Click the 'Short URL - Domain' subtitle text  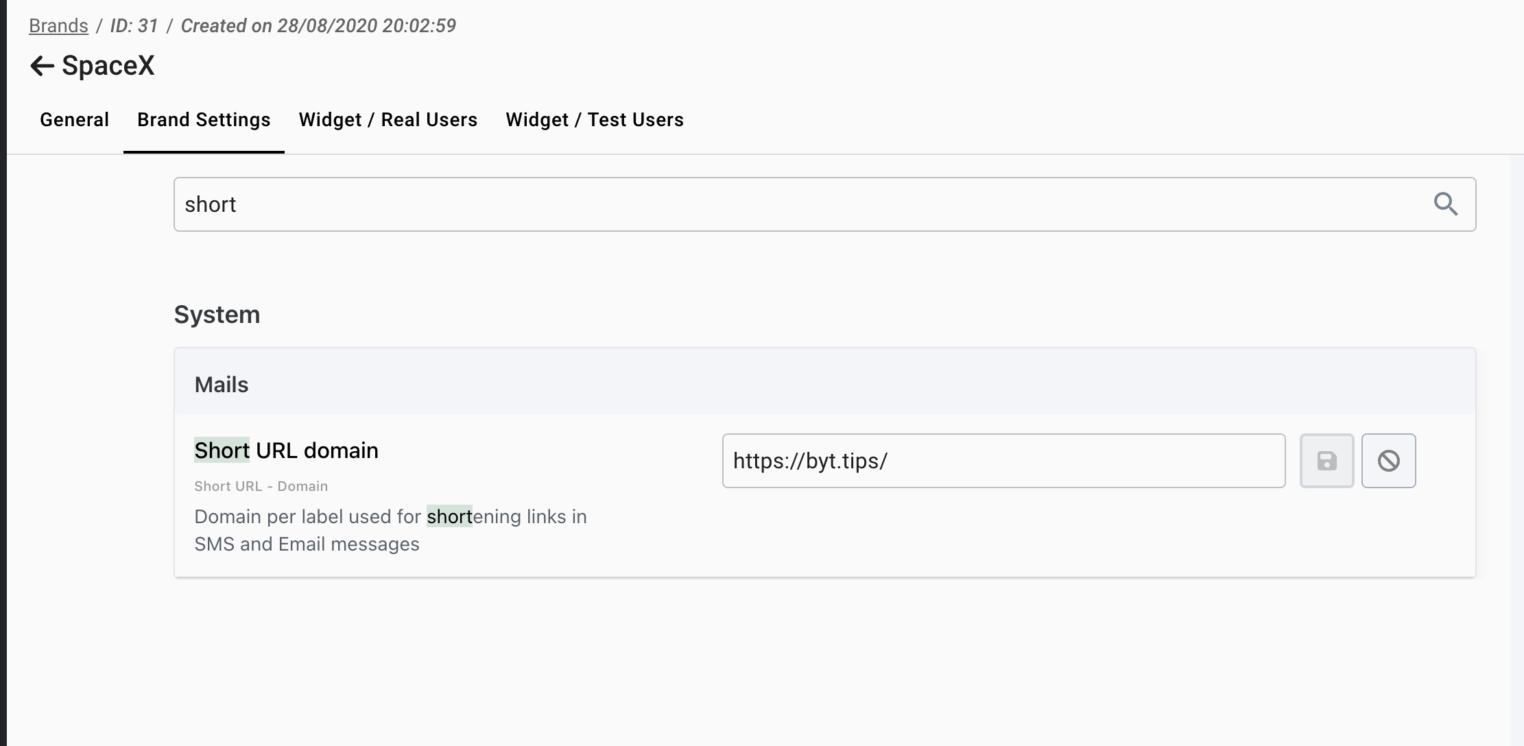(x=261, y=486)
